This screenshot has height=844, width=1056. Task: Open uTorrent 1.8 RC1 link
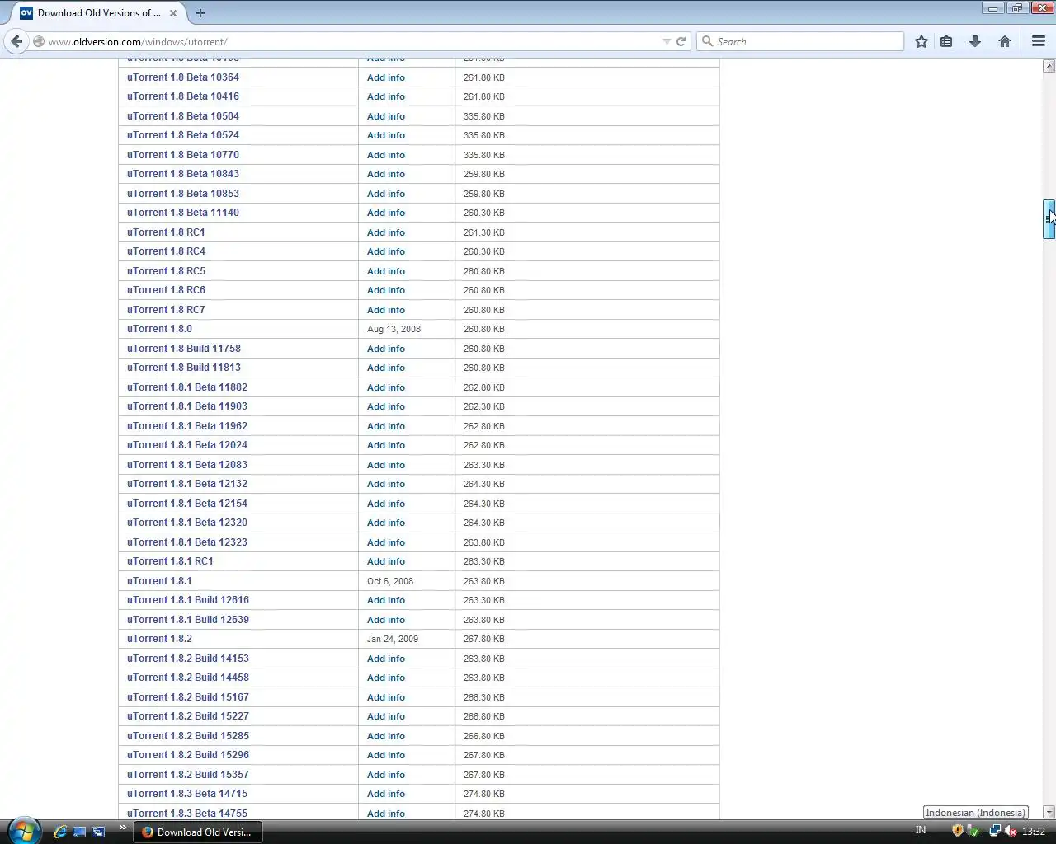click(166, 232)
